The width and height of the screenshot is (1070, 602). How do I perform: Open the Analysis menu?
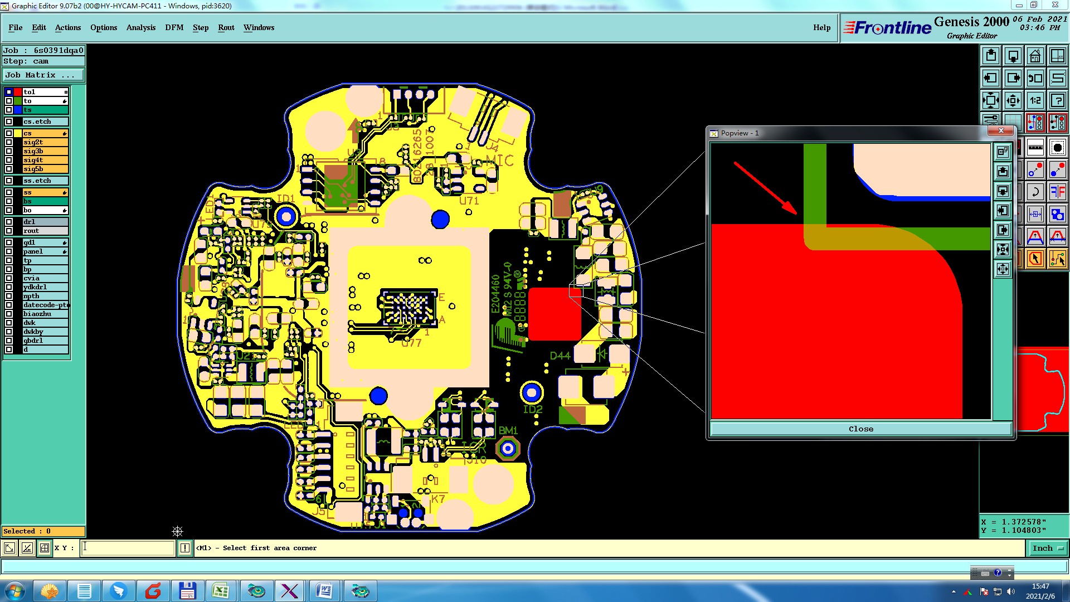(x=140, y=27)
